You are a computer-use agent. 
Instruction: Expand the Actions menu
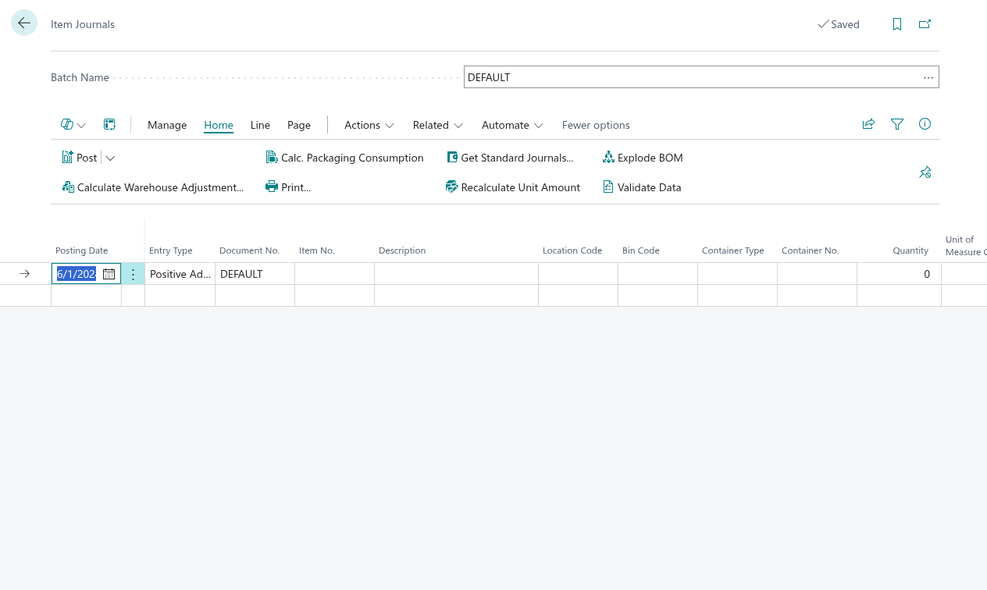point(369,125)
